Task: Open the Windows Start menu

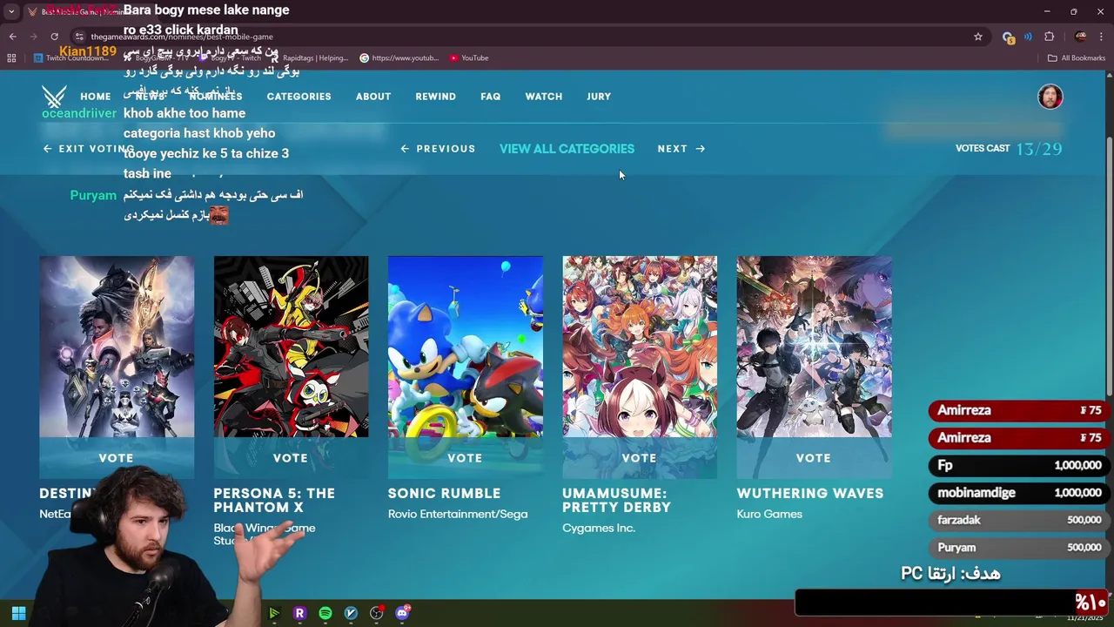Action: [18, 613]
